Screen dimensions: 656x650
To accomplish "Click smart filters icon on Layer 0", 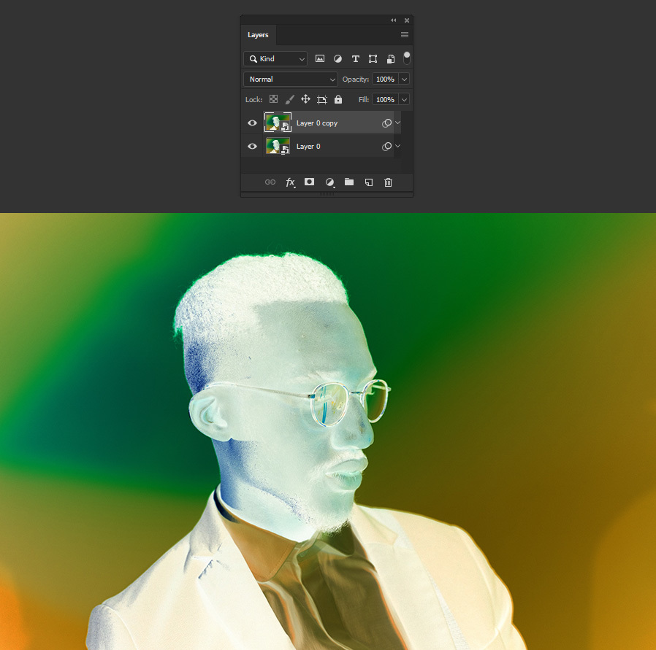I will pyautogui.click(x=386, y=146).
